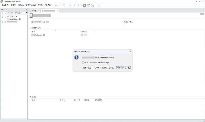Click the ターゲット column header
Viewport: 205px width, 122px height.
[63, 100]
